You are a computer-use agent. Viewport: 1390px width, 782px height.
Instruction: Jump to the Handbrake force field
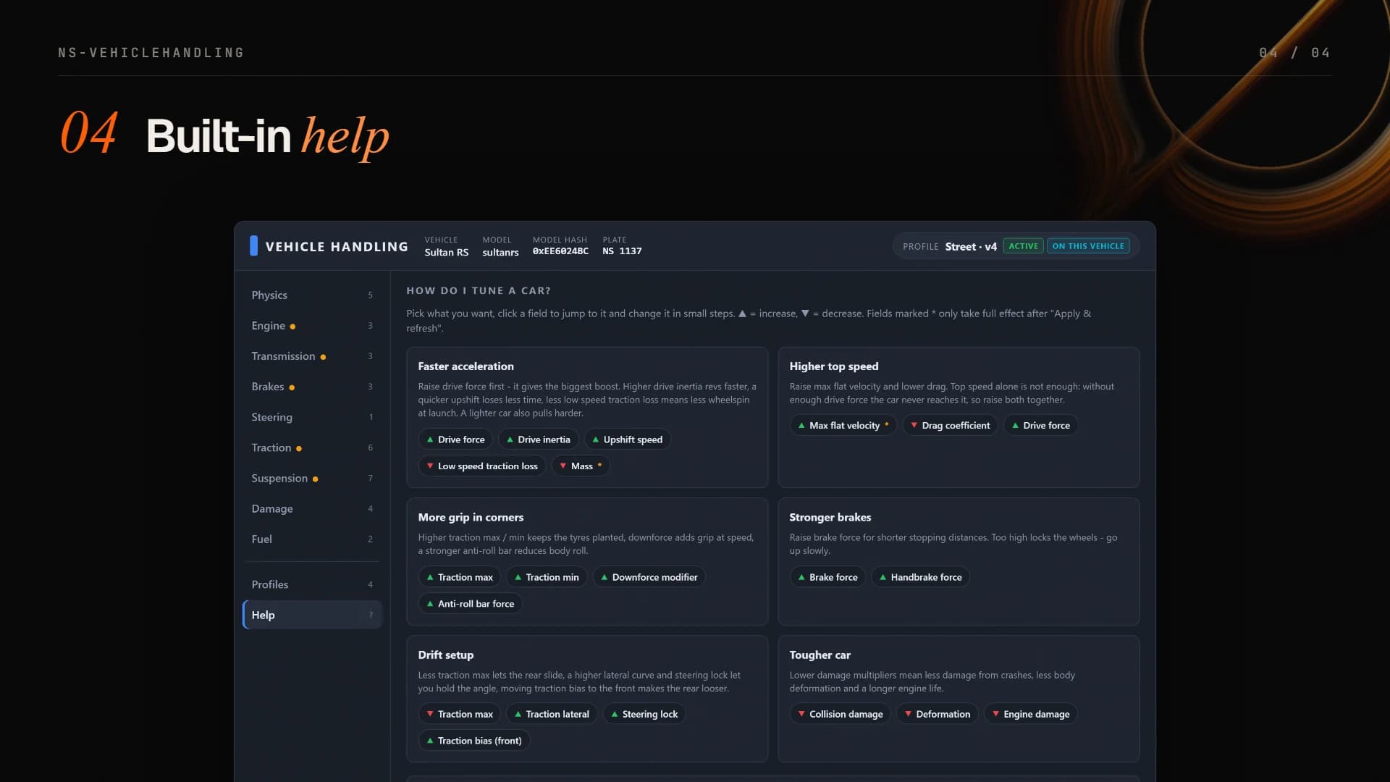[x=920, y=577]
